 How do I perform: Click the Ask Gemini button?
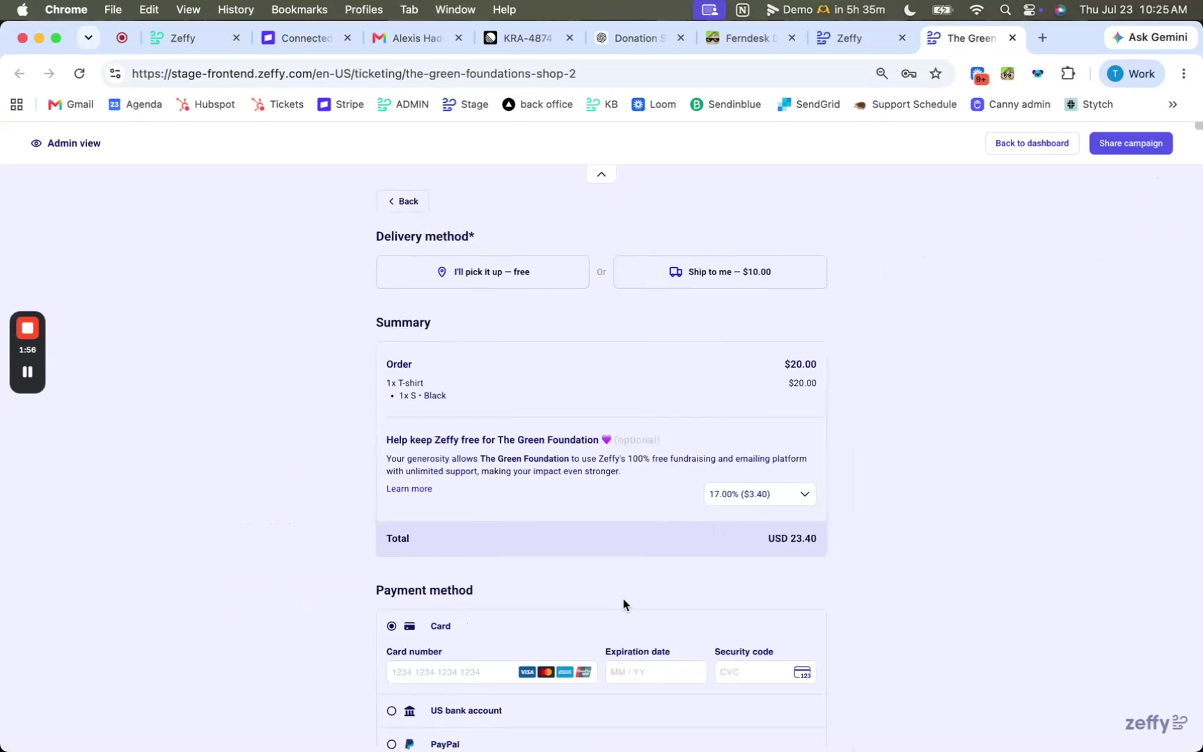1150,38
